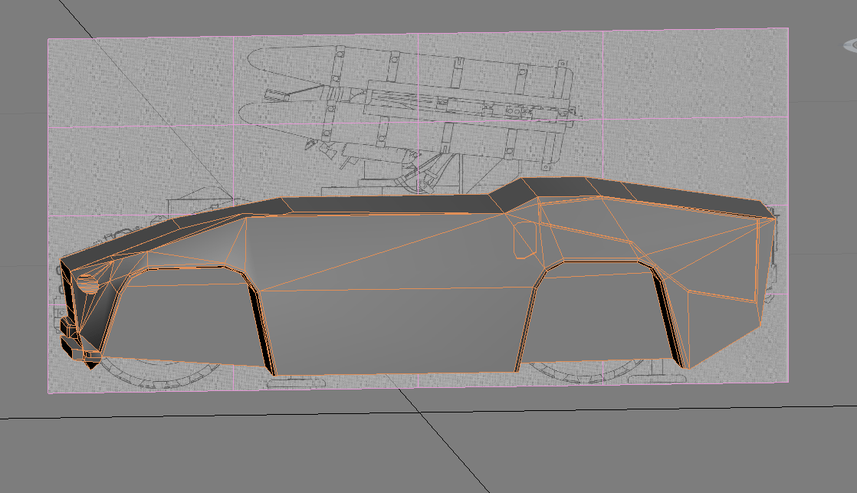Select the side mirror outline on car body

[524, 239]
